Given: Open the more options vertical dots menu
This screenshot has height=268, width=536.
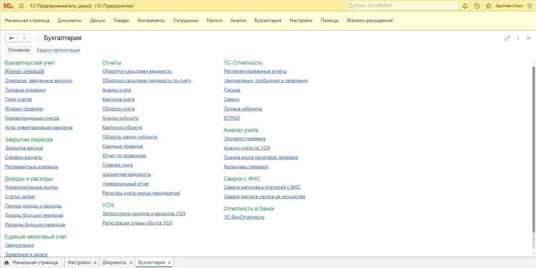Looking at the screenshot, I should [x=518, y=39].
